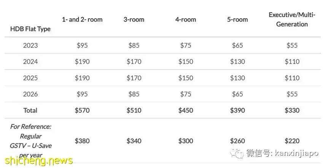Click the 2024 row label
The image size is (329, 168).
coord(30,62)
